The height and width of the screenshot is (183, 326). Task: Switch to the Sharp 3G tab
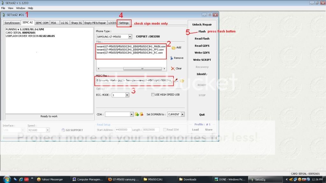click(x=76, y=23)
